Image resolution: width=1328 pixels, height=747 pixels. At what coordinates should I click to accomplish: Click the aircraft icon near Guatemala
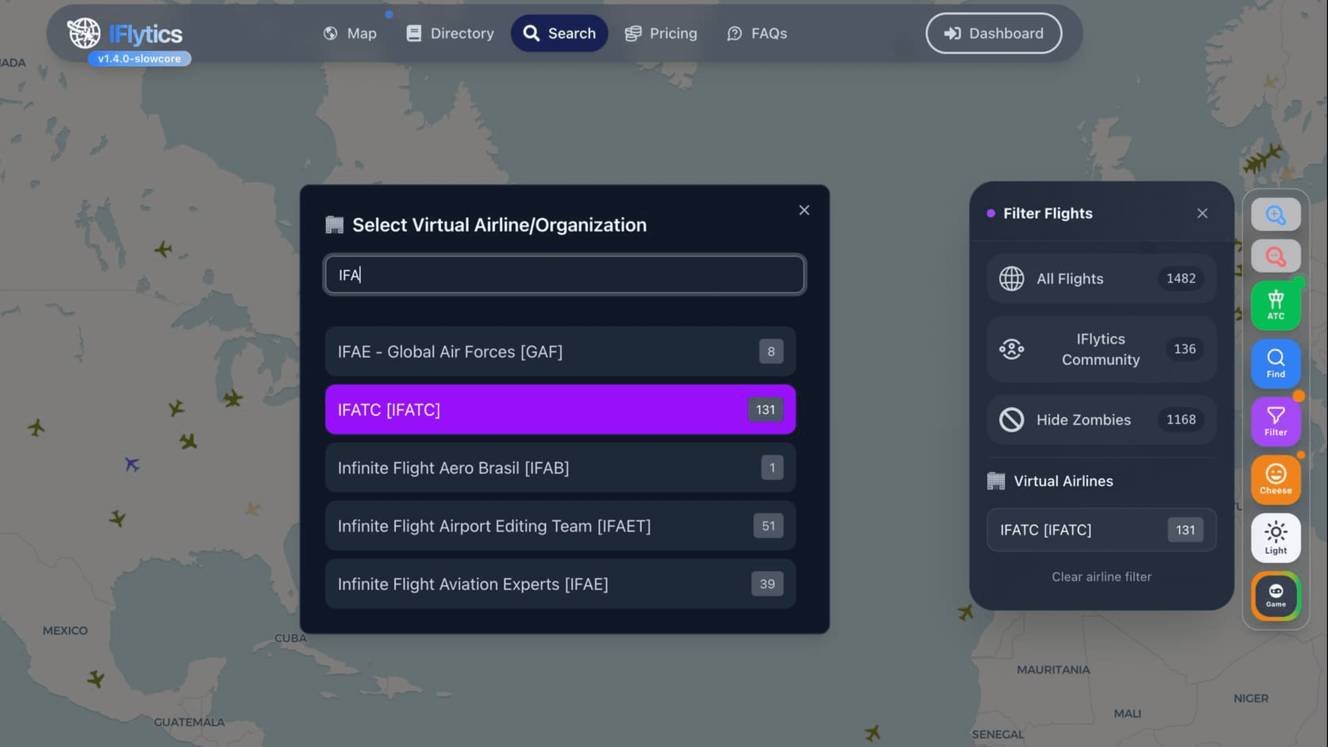click(x=96, y=678)
